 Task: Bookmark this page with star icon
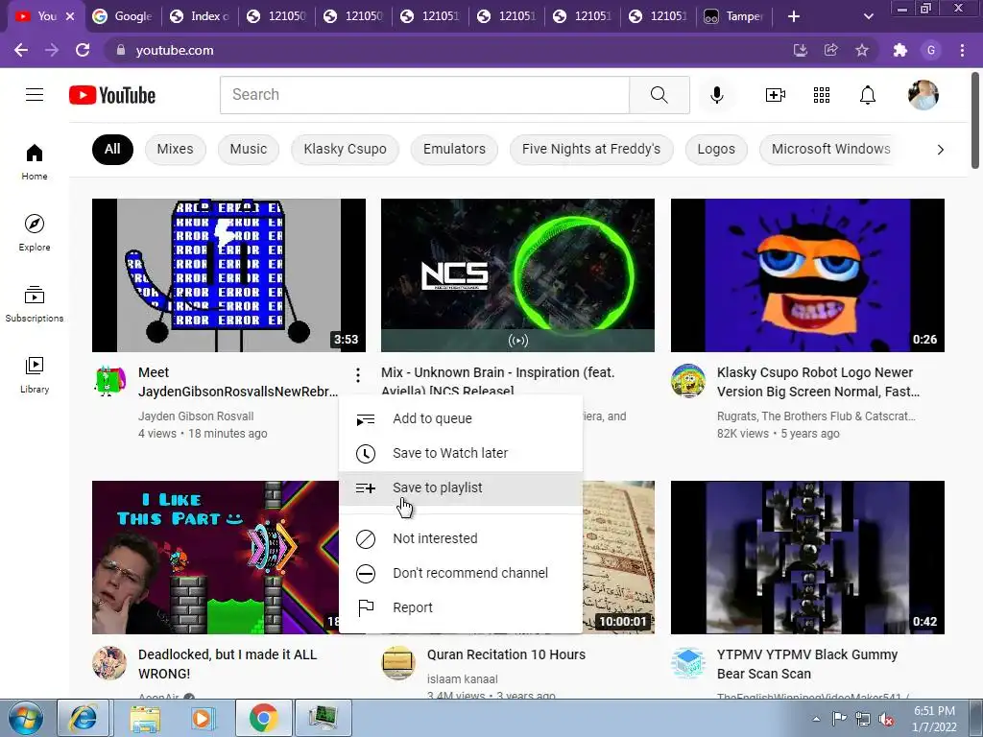[862, 50]
